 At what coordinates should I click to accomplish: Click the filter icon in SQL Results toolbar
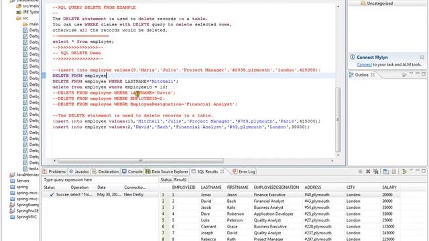point(404,171)
